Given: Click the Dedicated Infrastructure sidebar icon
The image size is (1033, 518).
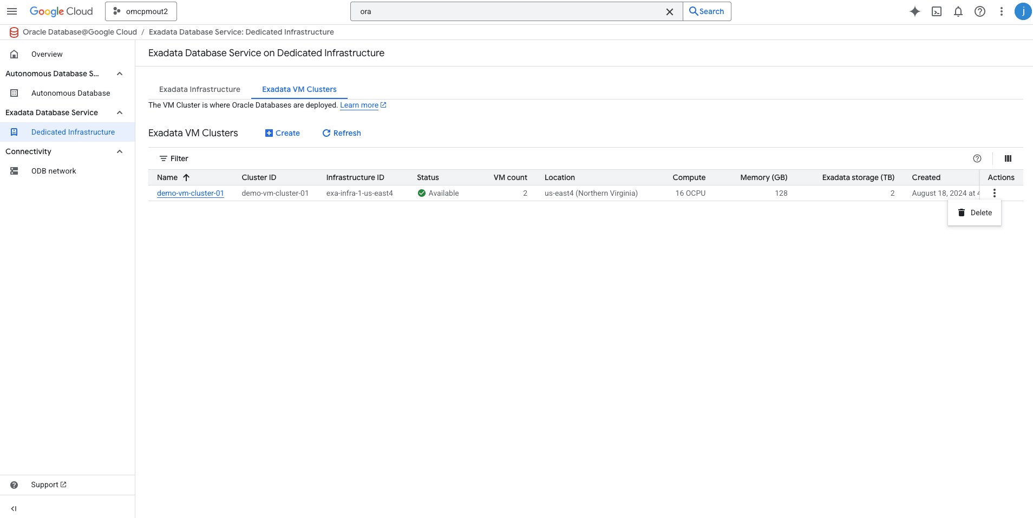Looking at the screenshot, I should point(14,132).
